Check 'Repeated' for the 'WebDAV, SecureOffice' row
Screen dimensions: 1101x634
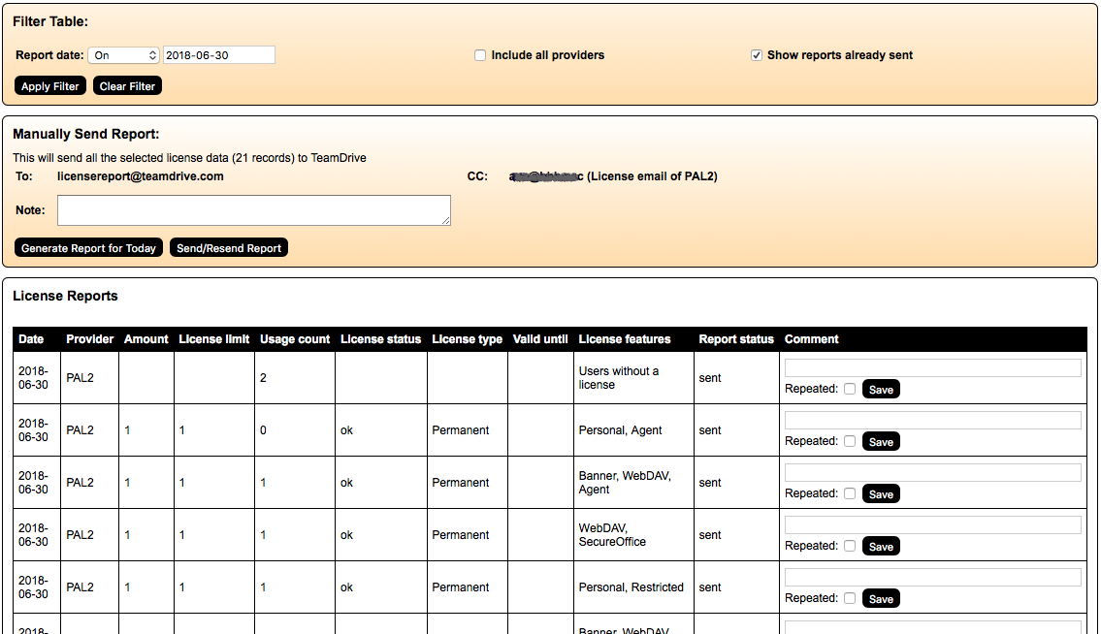tap(851, 546)
